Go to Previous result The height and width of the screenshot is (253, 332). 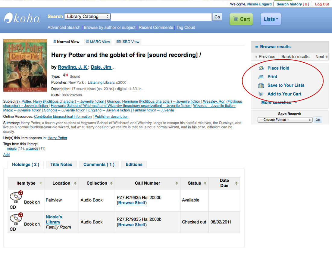[x=265, y=57]
